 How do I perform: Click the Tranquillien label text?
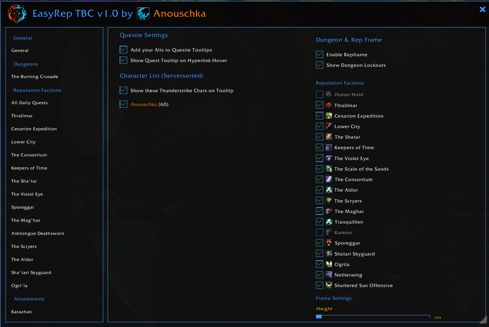[349, 222]
